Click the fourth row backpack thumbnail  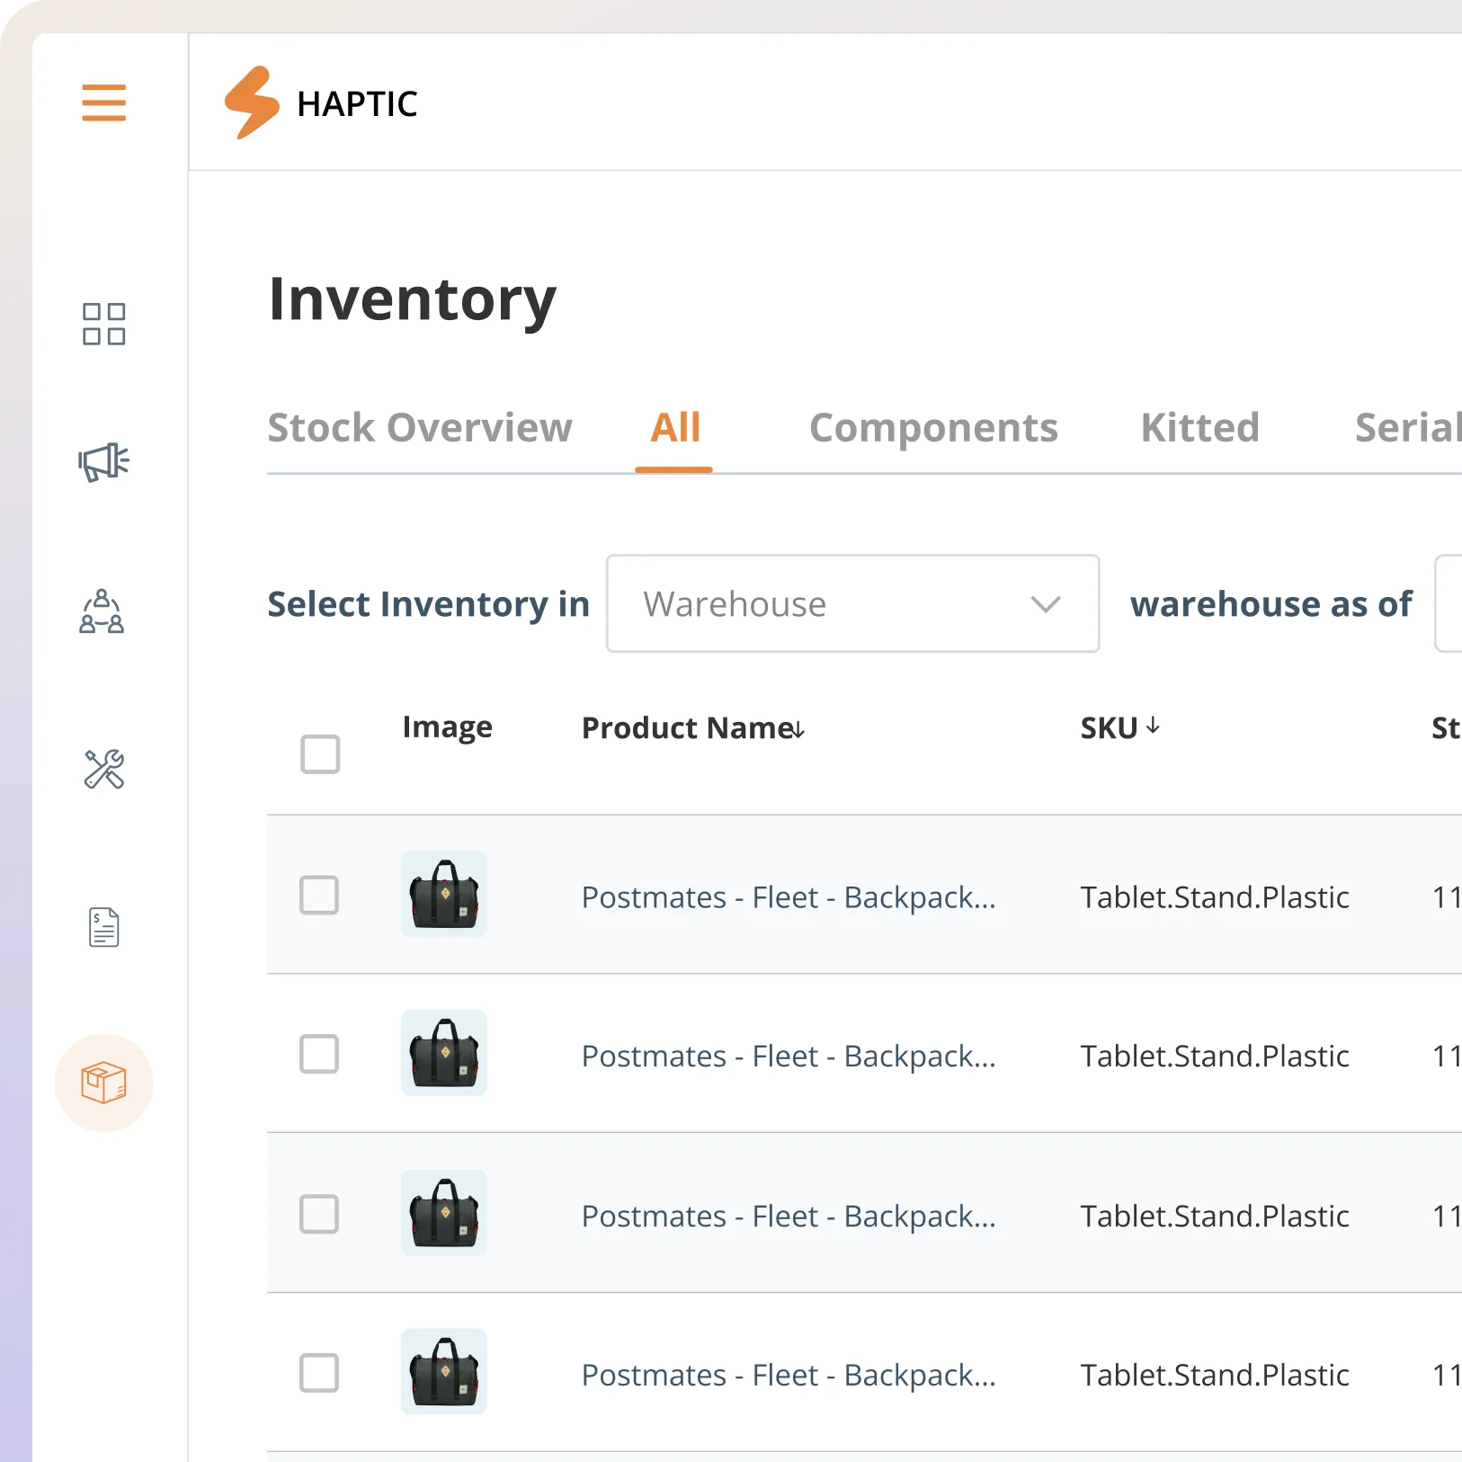pos(444,1371)
